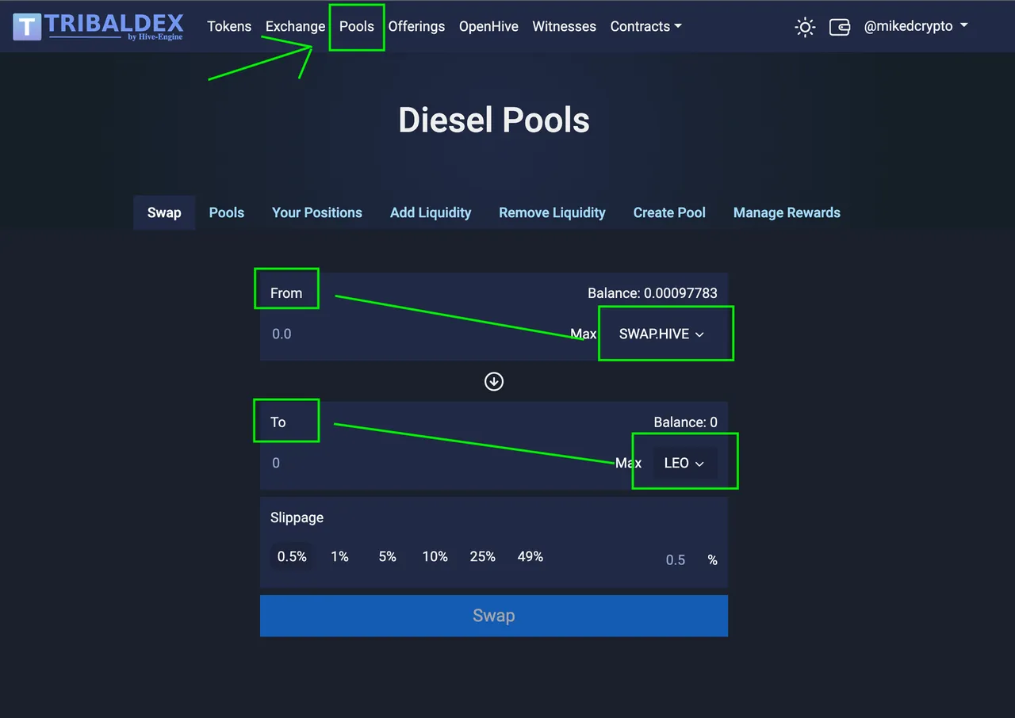Screen dimensions: 1015x718
Task: Click Max in the From section
Action: click(583, 334)
